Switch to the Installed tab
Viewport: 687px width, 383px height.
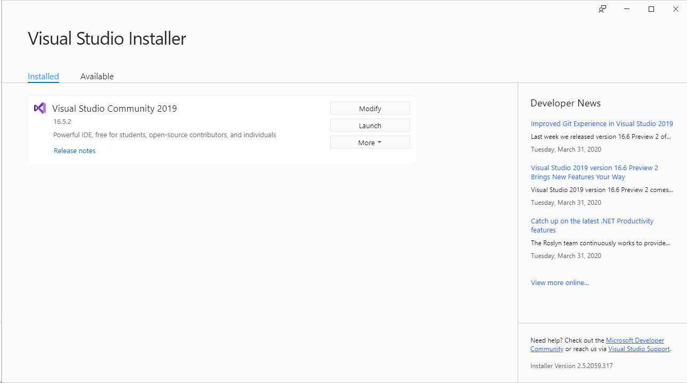[43, 76]
